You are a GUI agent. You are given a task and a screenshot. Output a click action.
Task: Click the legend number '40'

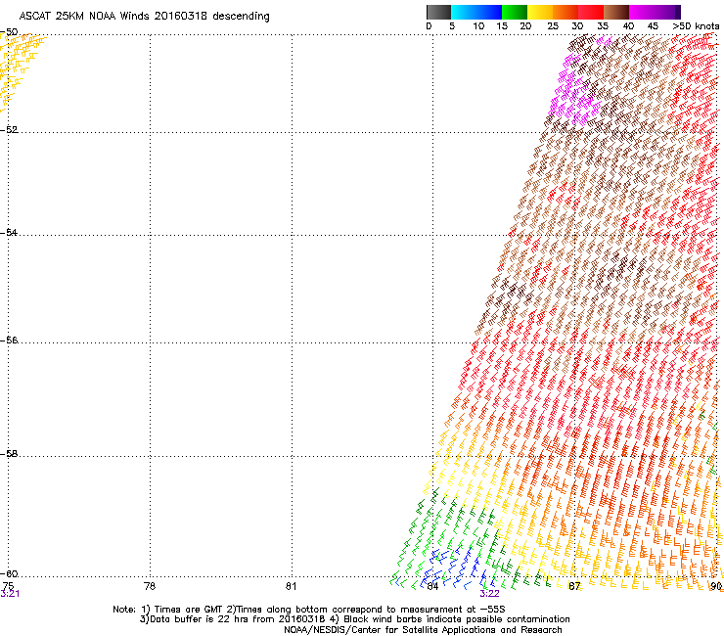628,26
